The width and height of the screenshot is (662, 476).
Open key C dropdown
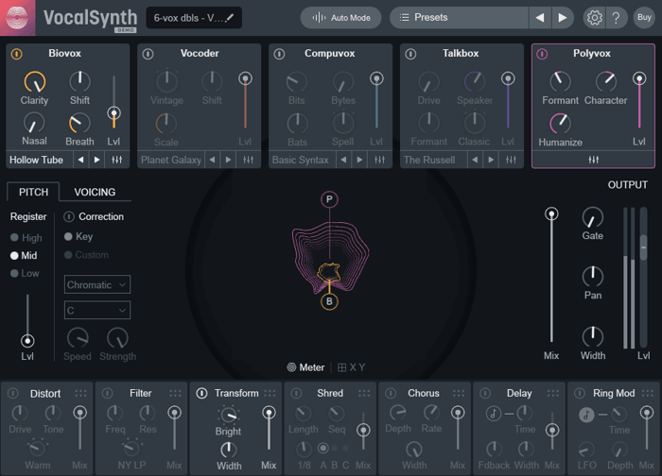[97, 311]
